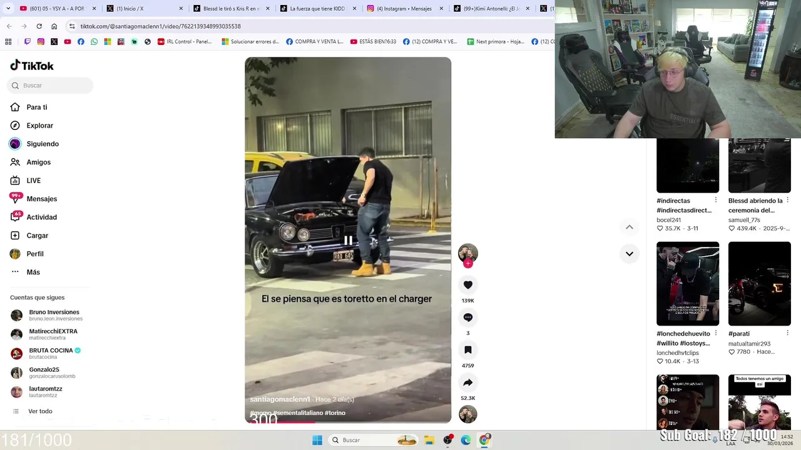Open IRL Control - Panel bookmark
The width and height of the screenshot is (801, 450).
click(185, 42)
